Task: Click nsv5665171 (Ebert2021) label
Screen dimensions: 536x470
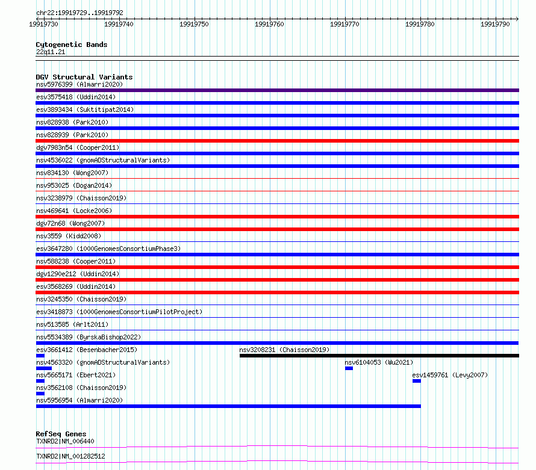Action: tap(76, 375)
